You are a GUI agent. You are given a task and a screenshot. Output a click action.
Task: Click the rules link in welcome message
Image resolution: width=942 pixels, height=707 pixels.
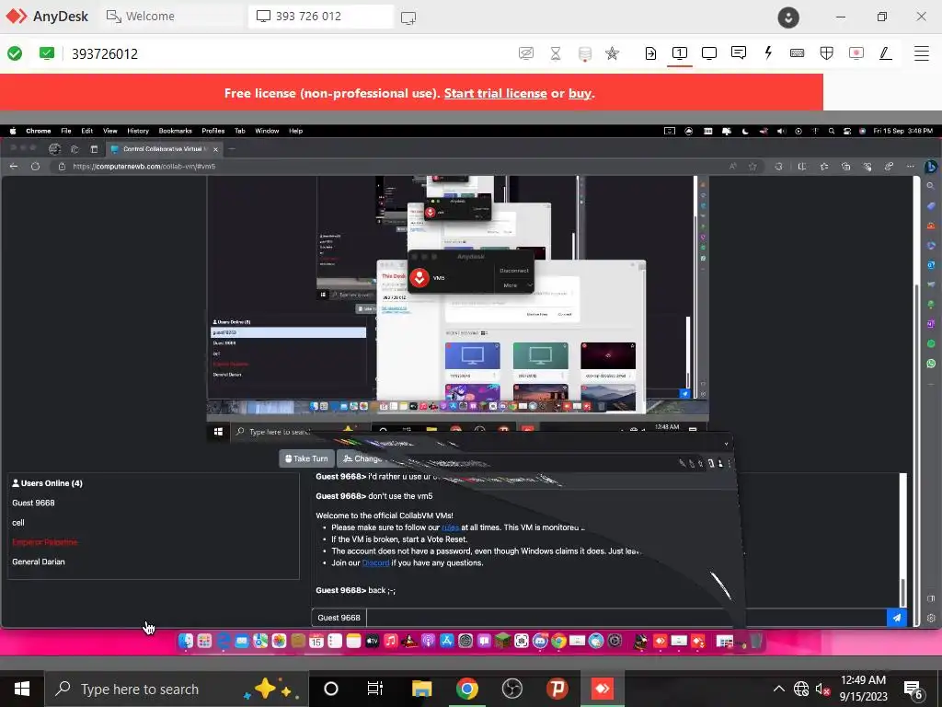point(450,527)
